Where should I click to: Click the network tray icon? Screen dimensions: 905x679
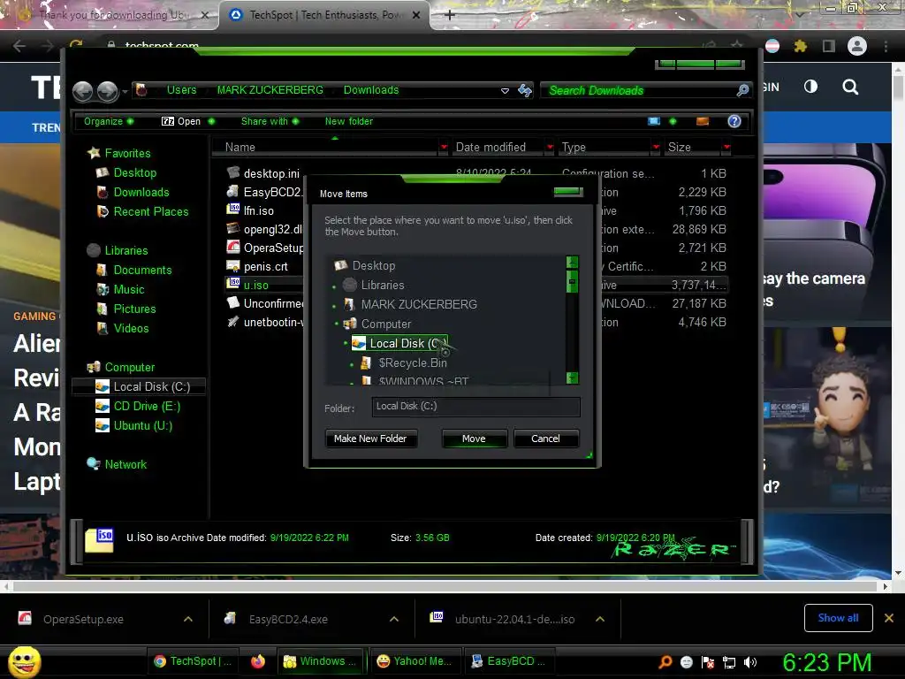[x=729, y=662]
